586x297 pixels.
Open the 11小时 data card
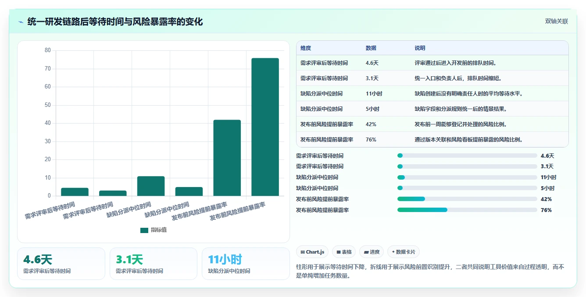[x=246, y=264]
